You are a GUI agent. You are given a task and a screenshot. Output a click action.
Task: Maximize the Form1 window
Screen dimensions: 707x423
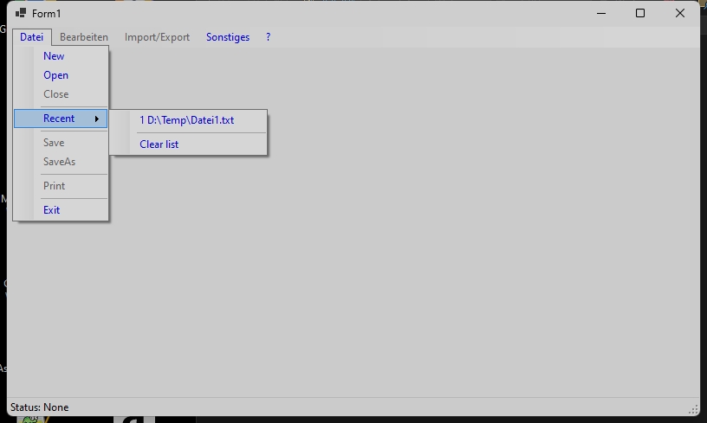click(x=640, y=13)
